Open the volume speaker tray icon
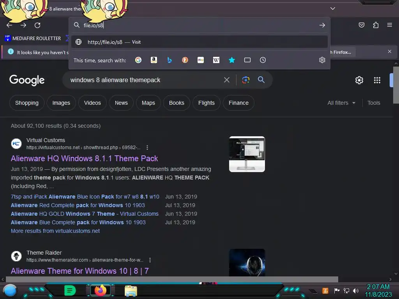Image resolution: width=399 pixels, height=299 pixels. coord(356,290)
